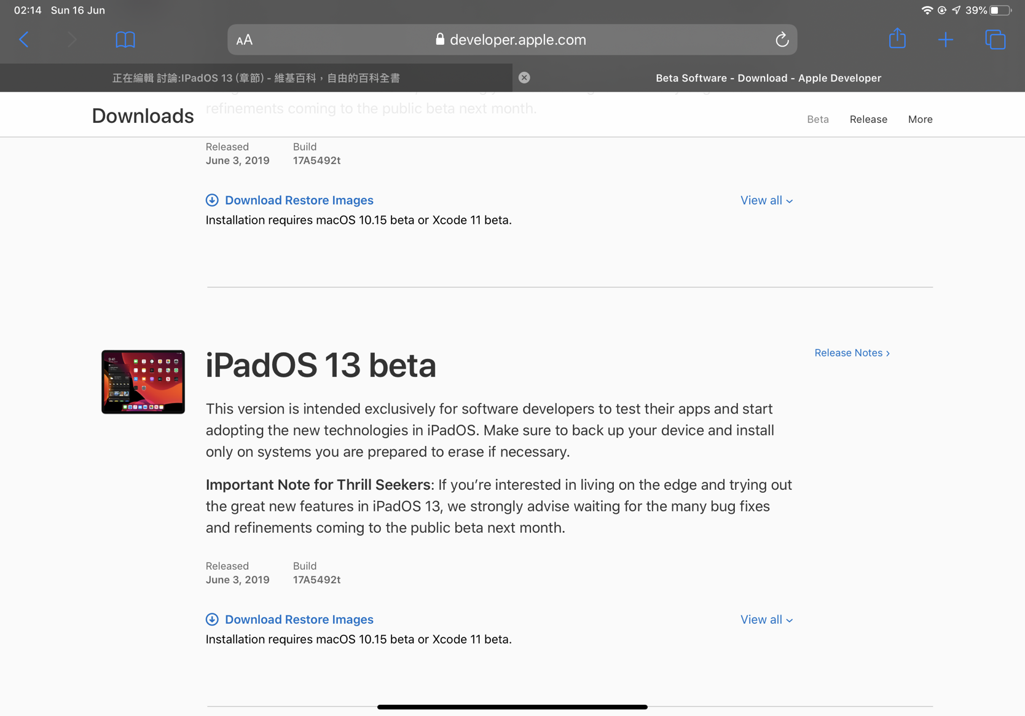The width and height of the screenshot is (1025, 716).
Task: Show the tab overview icon
Action: tap(995, 39)
